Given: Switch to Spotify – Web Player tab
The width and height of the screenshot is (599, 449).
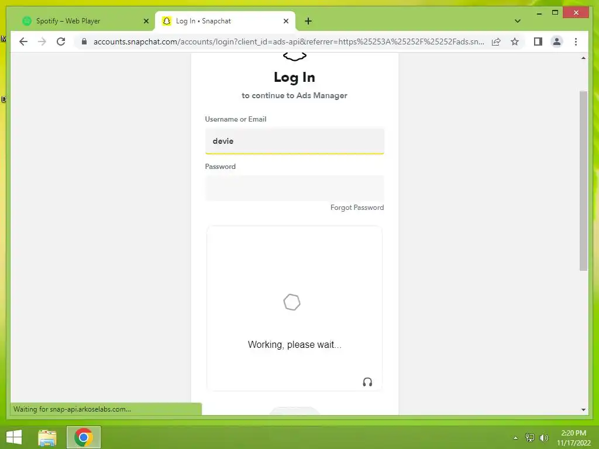Looking at the screenshot, I should point(83,21).
